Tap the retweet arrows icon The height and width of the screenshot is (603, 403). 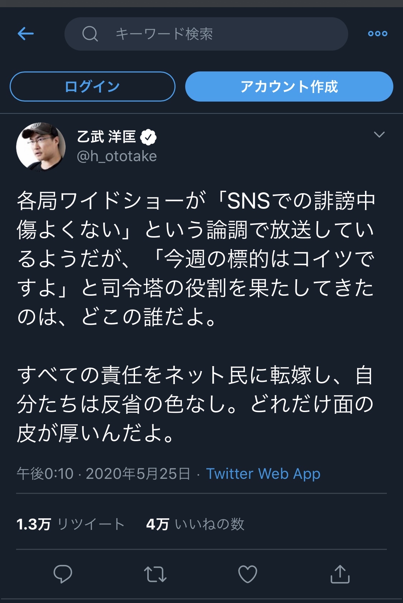click(155, 574)
